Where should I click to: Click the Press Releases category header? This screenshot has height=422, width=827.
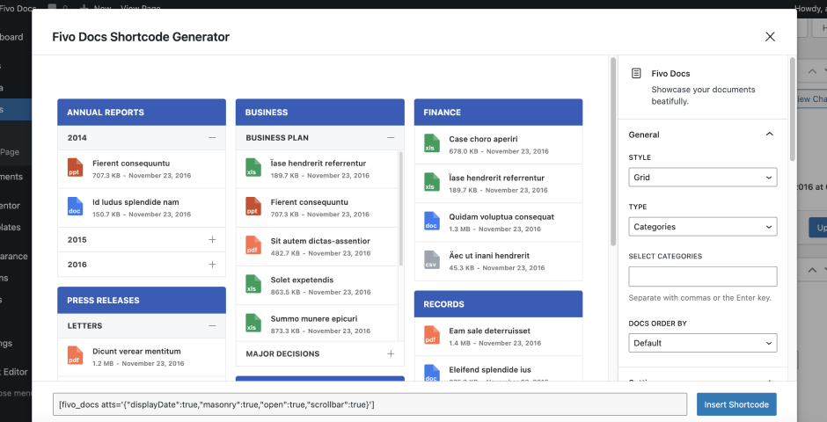(142, 301)
